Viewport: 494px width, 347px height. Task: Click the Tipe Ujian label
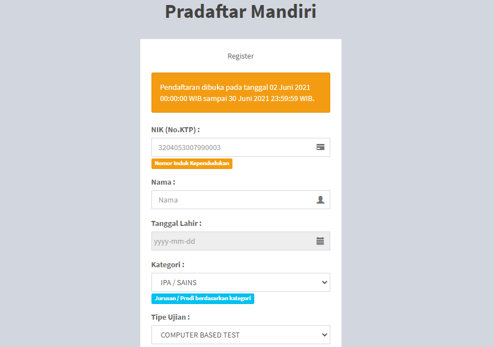coord(170,317)
